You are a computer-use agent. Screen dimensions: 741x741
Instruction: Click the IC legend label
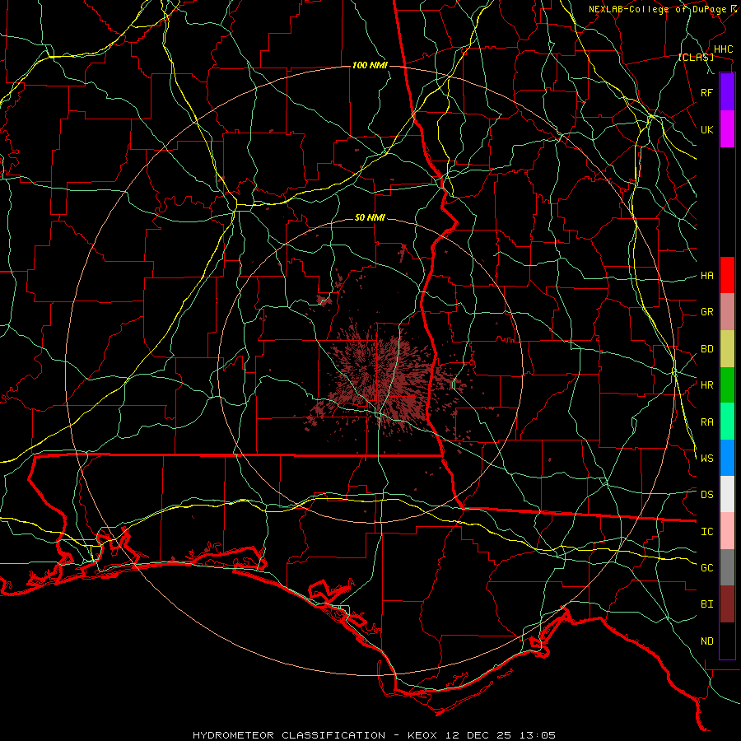(706, 532)
